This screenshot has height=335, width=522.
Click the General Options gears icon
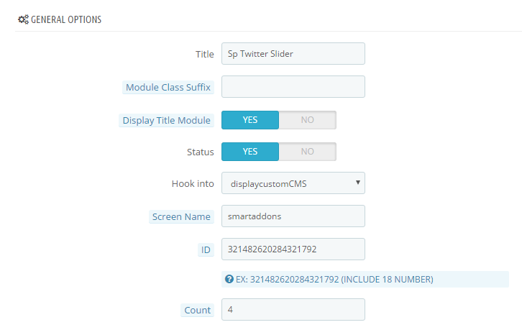click(23, 19)
